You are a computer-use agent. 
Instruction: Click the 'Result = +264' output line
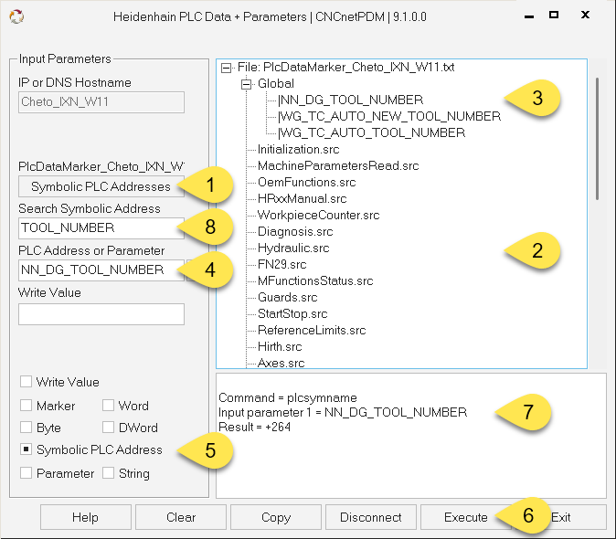click(255, 428)
